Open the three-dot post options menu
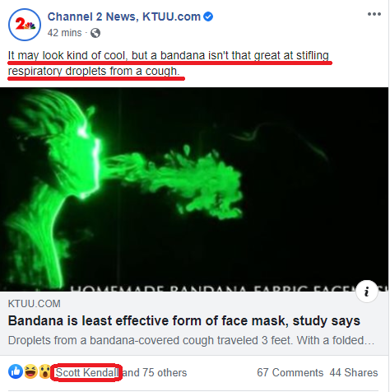 click(374, 14)
